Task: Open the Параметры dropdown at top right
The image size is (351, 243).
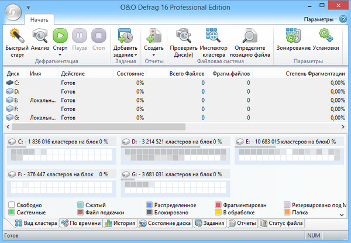Action: point(320,19)
